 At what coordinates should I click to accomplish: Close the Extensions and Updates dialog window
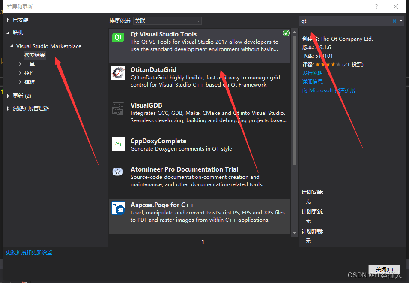pos(395,6)
